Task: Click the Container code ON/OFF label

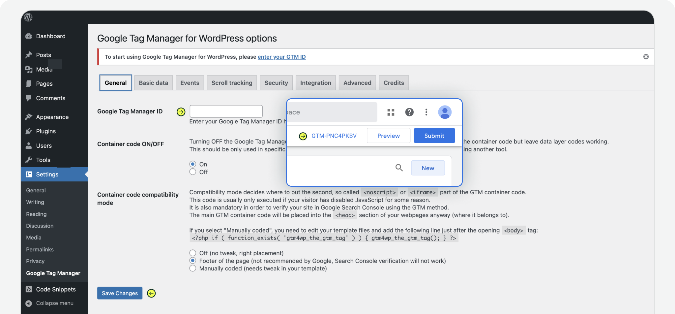Action: (x=131, y=144)
